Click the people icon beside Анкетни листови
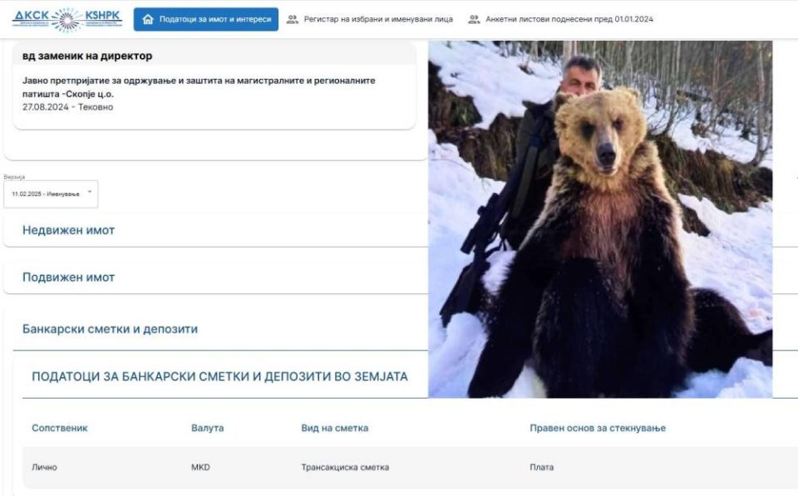 coord(474,19)
